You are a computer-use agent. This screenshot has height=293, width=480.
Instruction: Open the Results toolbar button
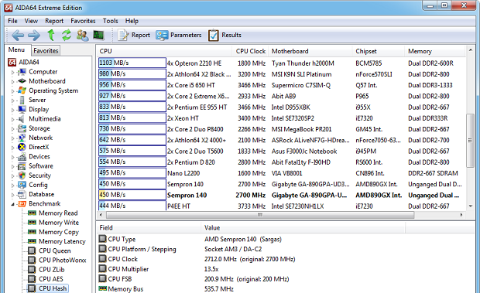pos(225,35)
